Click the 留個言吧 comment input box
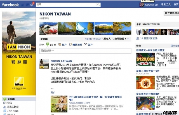 click(85, 51)
